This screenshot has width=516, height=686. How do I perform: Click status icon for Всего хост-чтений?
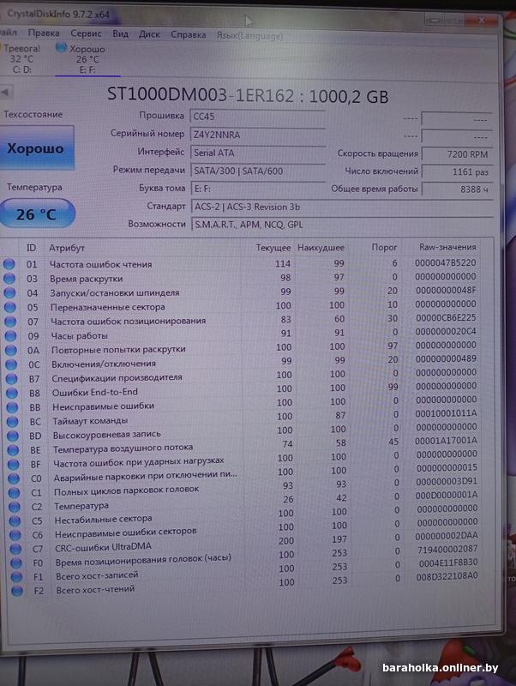tap(17, 591)
